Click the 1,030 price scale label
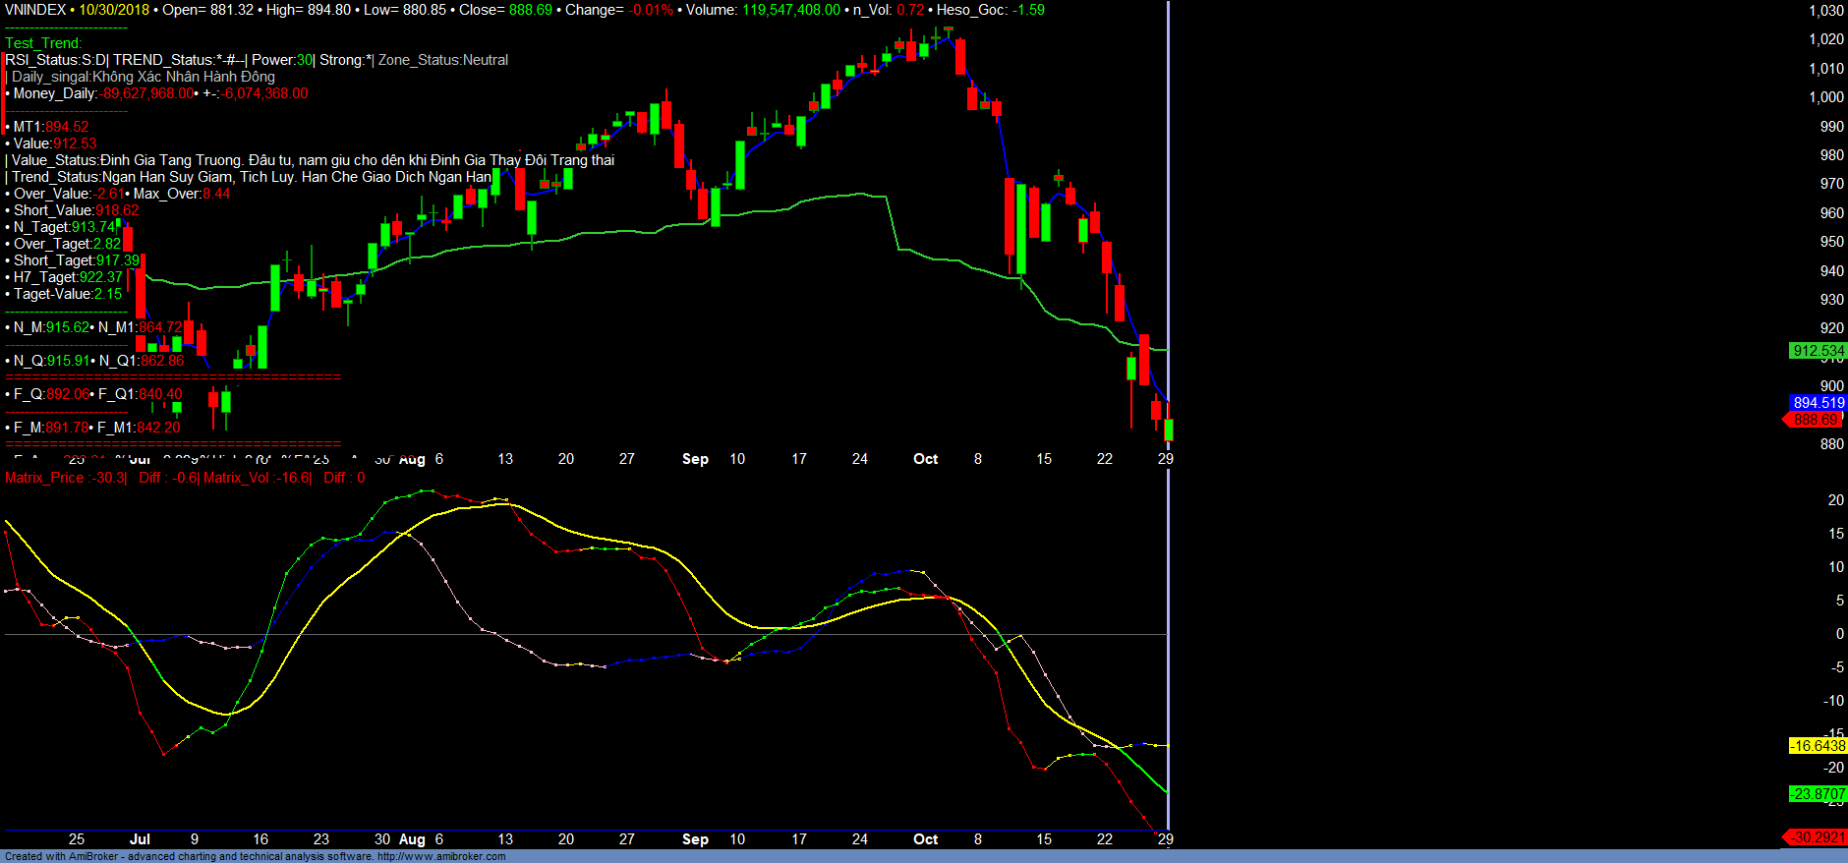The image size is (1848, 863). [1825, 11]
